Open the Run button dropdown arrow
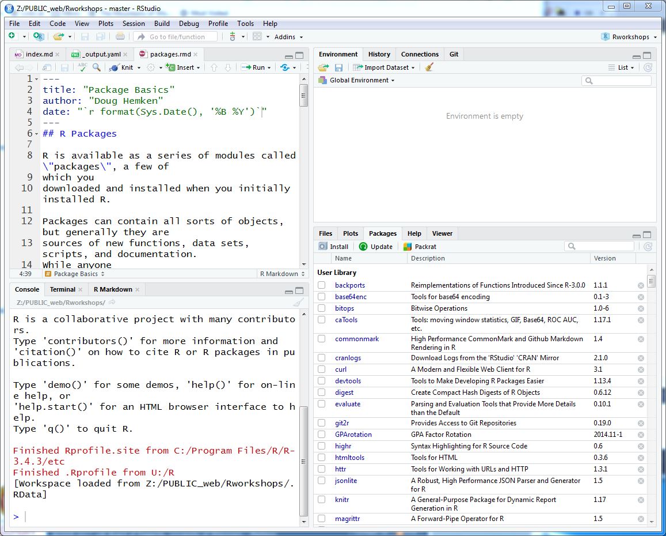 [269, 67]
